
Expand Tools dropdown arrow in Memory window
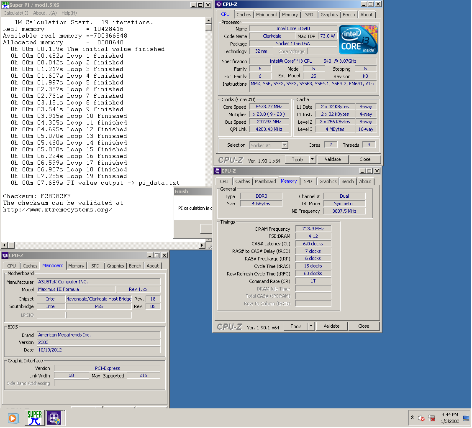click(x=311, y=326)
